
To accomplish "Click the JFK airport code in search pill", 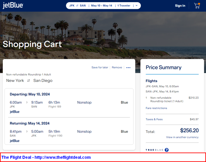I will (x=72, y=6).
